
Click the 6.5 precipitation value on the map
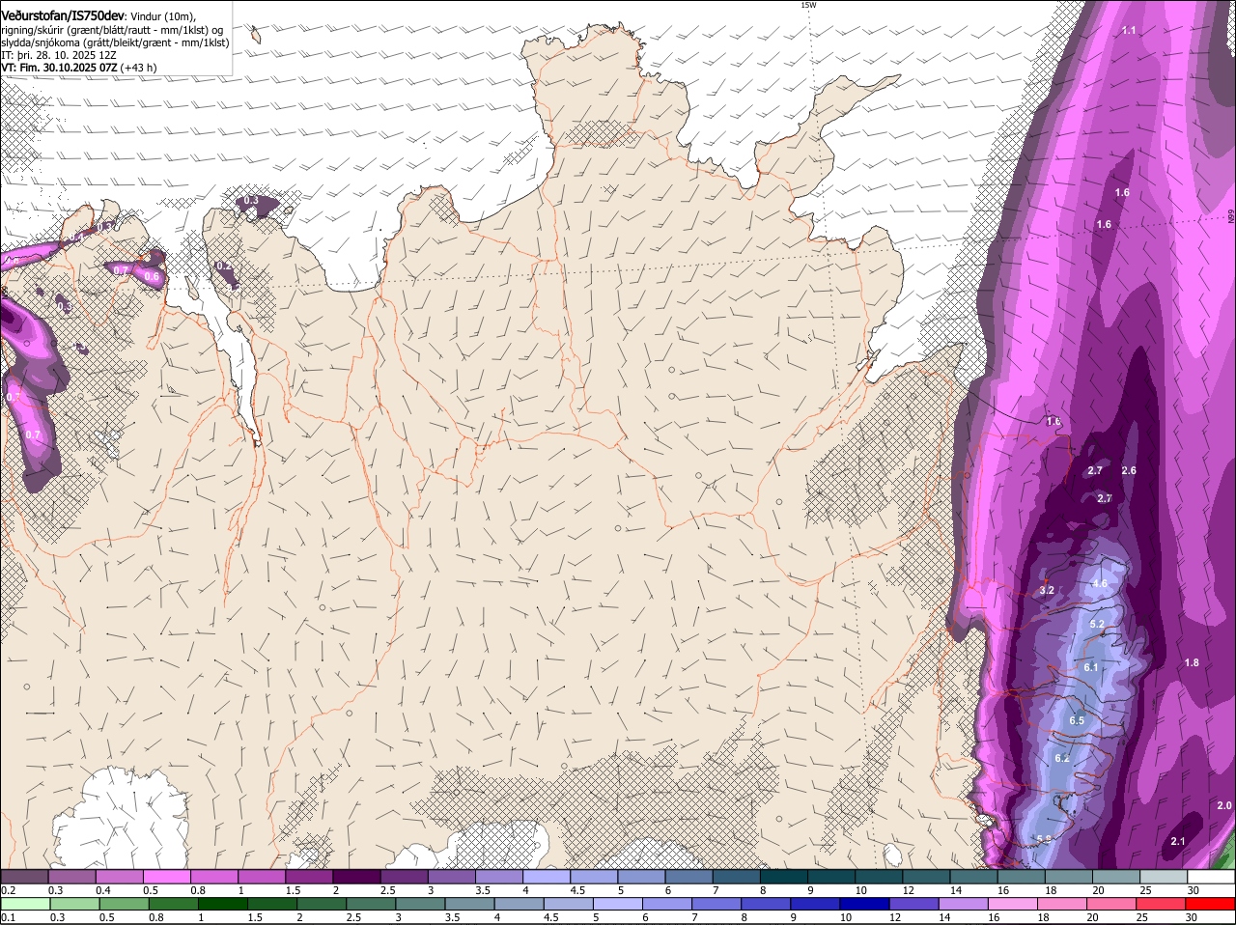point(1078,720)
